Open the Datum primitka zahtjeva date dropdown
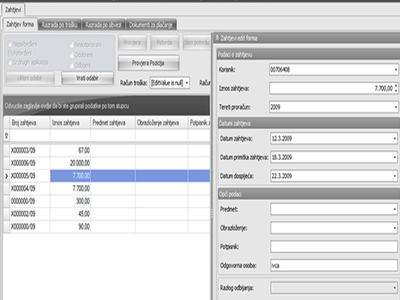400x300 pixels. [x=395, y=157]
